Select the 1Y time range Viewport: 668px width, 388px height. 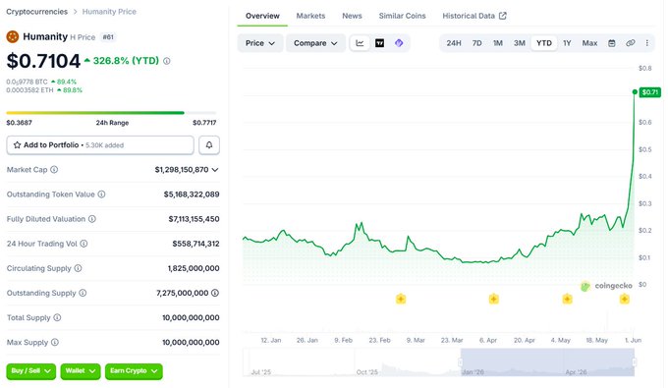coord(567,43)
